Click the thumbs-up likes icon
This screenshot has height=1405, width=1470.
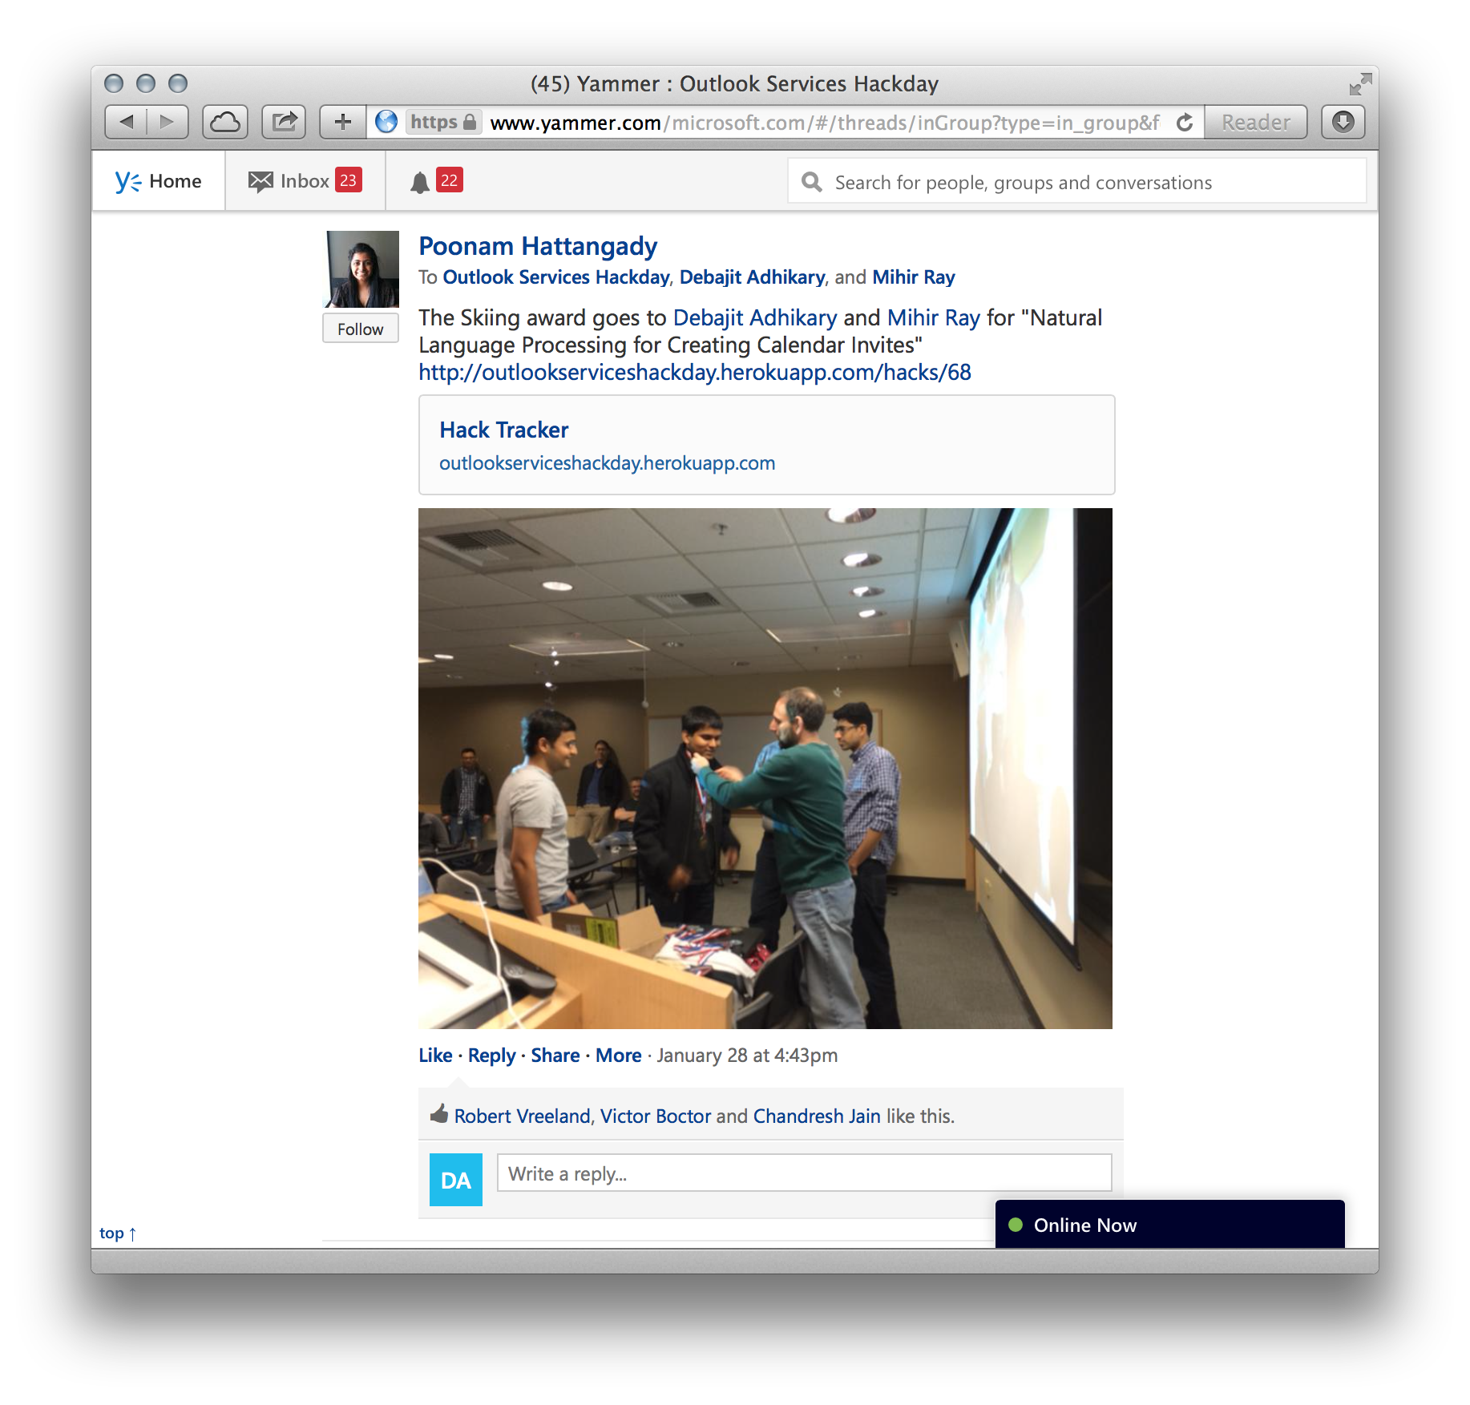pyautogui.click(x=438, y=1114)
